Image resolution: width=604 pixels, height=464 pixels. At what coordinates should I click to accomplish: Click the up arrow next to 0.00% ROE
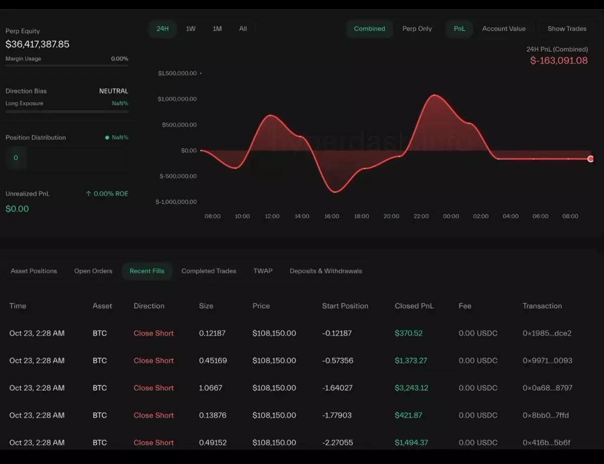tap(89, 194)
